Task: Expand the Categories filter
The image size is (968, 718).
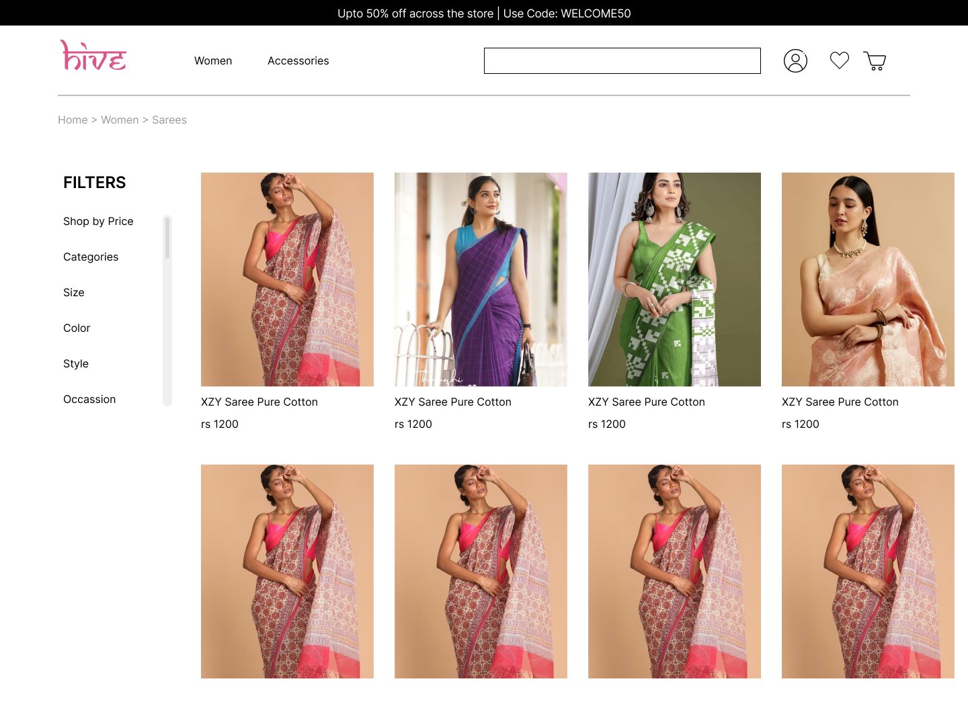Action: pos(91,257)
